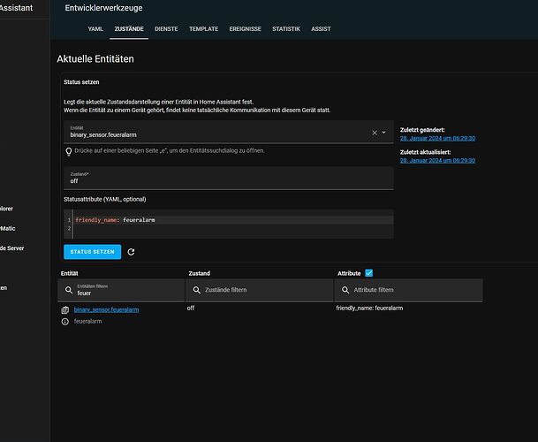
Task: Open the binary_sensor.feueralarm link in the list
Action: click(x=106, y=309)
